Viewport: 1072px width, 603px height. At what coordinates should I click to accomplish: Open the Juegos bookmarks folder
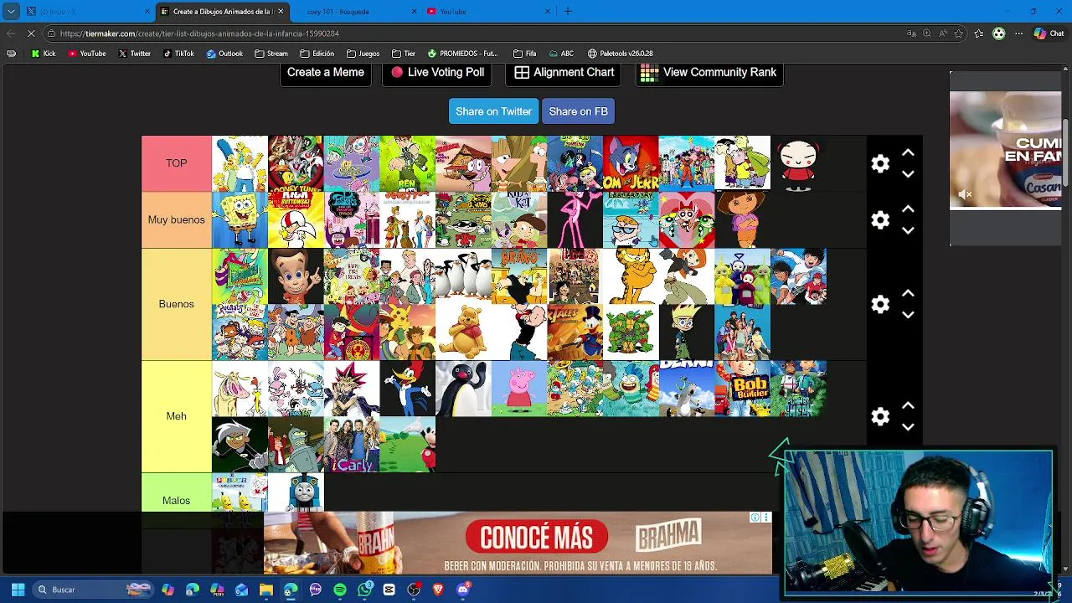[363, 54]
